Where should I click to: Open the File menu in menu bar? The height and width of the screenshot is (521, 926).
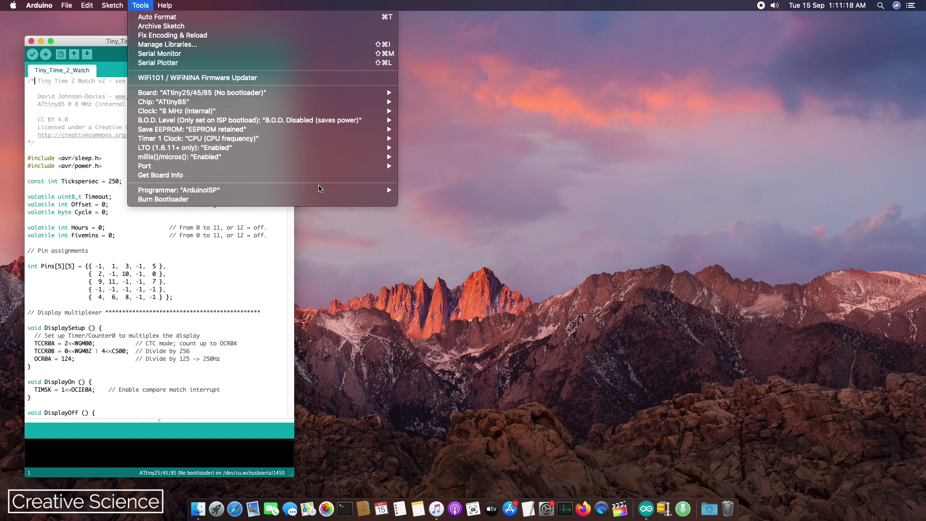(x=67, y=5)
